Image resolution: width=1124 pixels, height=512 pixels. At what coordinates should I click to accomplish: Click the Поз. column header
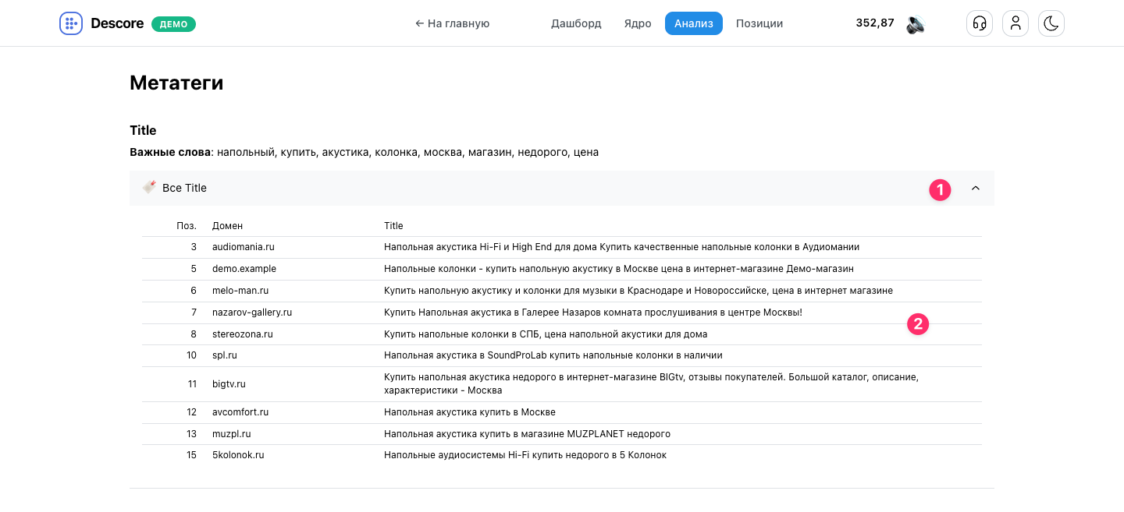click(x=187, y=226)
